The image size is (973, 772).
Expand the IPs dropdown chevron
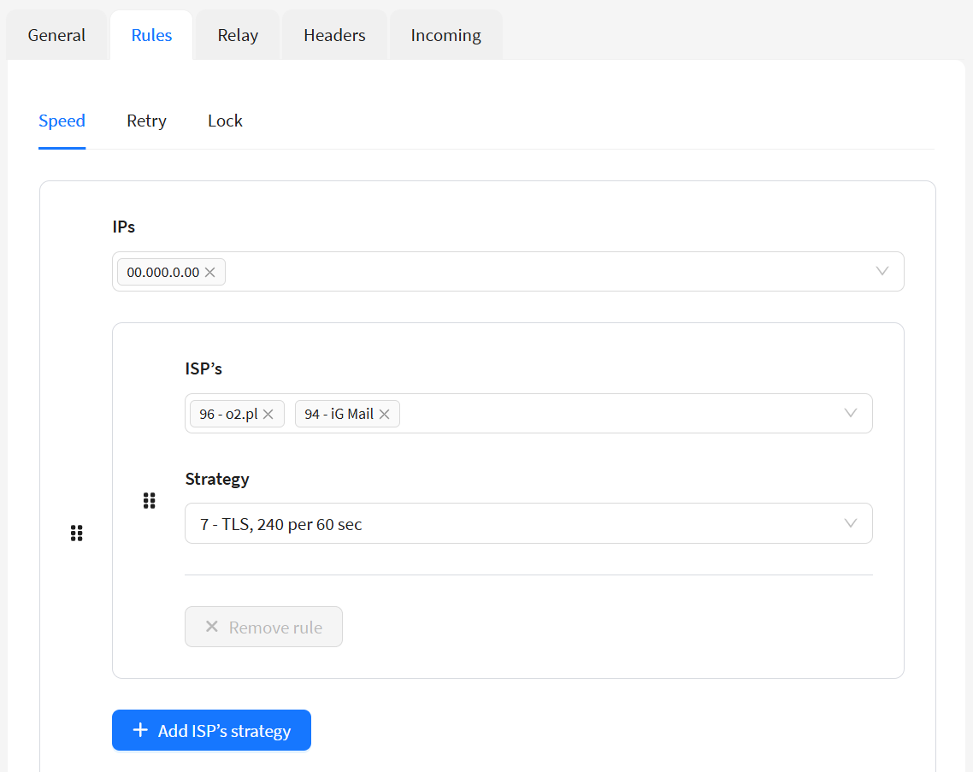point(882,271)
